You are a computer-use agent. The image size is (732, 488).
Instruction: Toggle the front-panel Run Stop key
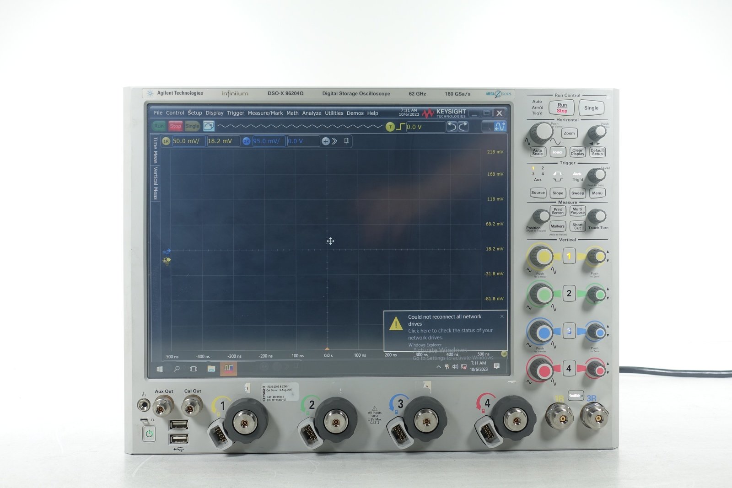pyautogui.click(x=562, y=108)
